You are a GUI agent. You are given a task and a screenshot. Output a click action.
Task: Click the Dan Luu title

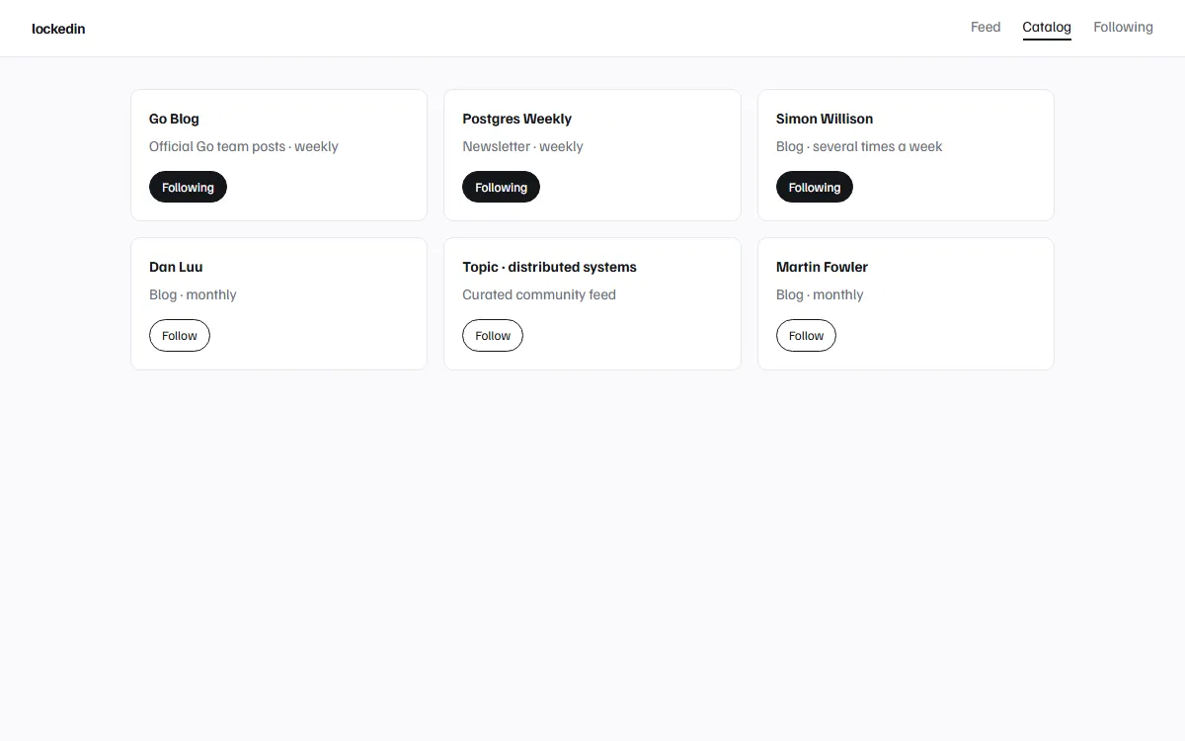[x=176, y=267]
